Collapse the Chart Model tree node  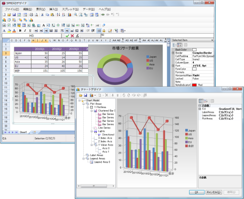[80, 101]
